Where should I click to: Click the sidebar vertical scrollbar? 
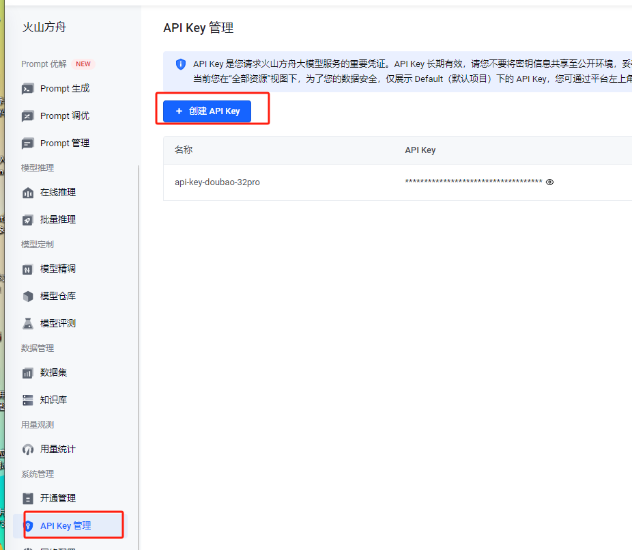[139, 357]
